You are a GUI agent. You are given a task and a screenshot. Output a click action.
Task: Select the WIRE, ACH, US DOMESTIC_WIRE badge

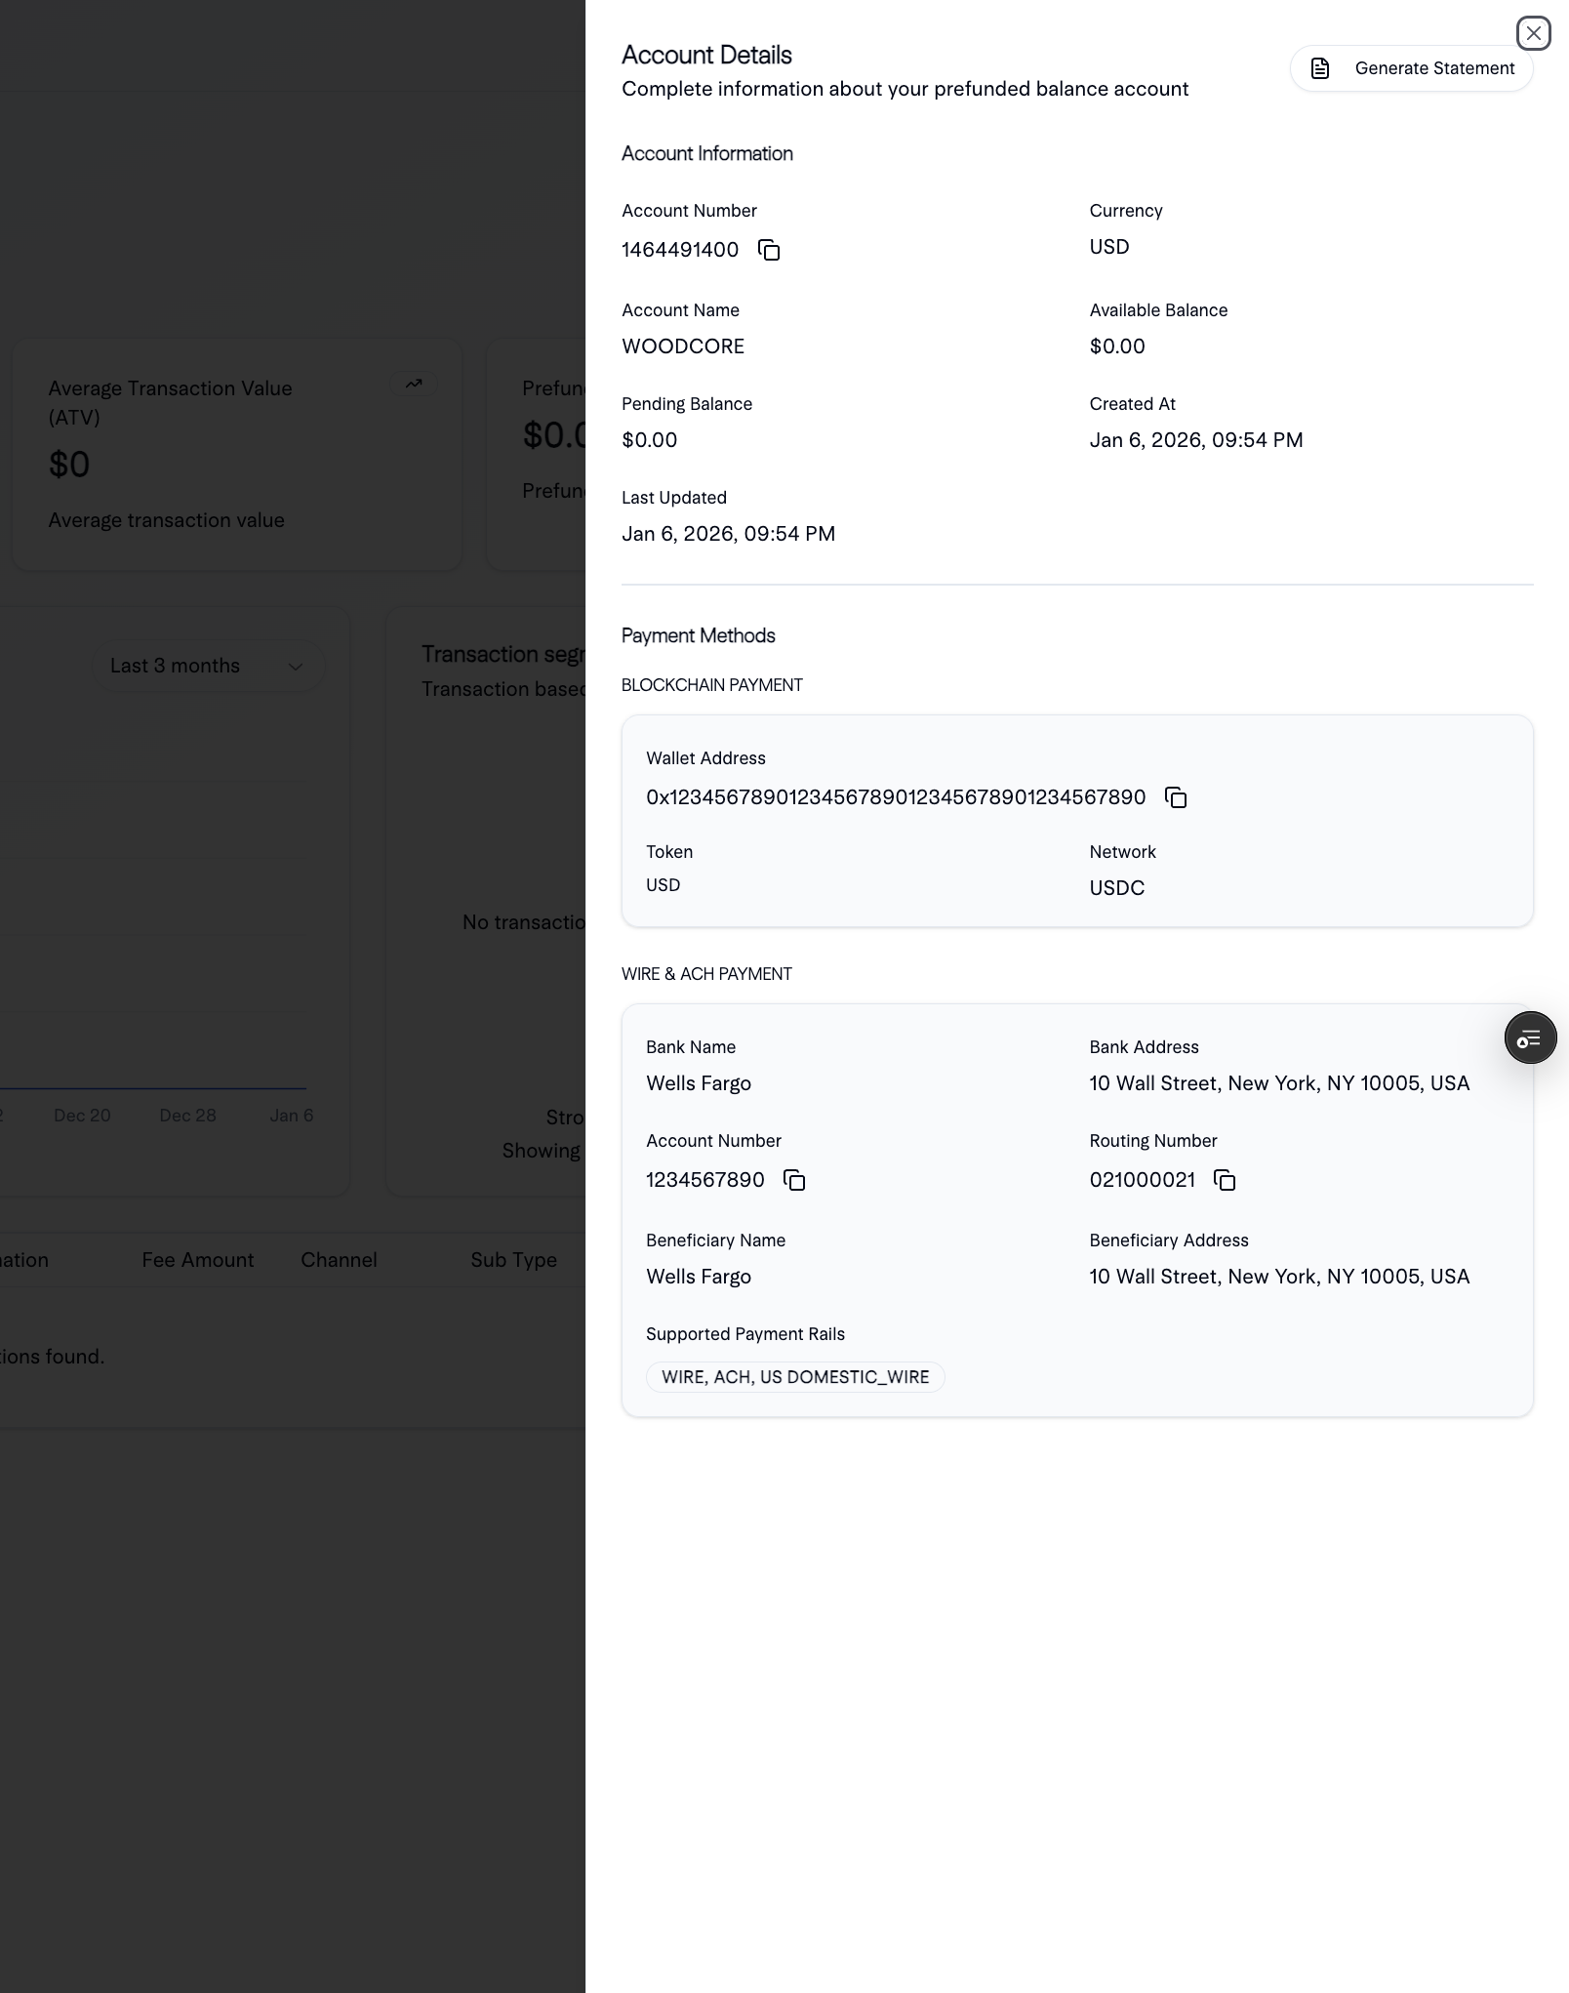coord(795,1377)
